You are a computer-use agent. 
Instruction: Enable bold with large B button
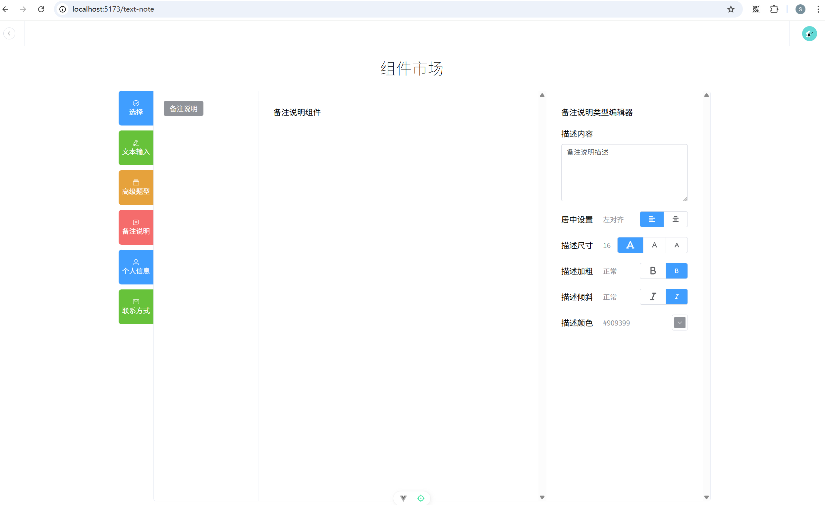pyautogui.click(x=652, y=271)
